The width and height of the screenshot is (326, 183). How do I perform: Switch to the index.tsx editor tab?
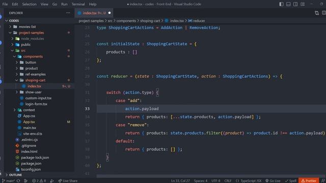(94, 13)
